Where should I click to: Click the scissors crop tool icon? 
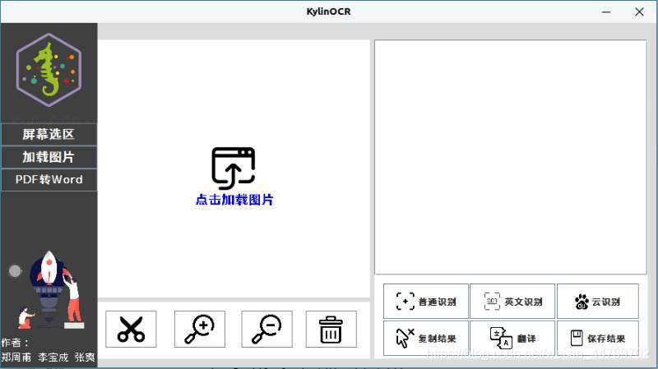coord(131,330)
